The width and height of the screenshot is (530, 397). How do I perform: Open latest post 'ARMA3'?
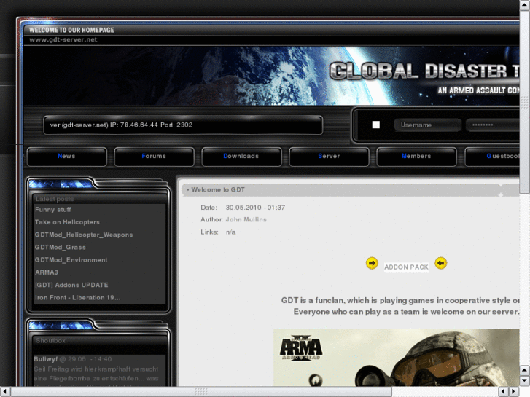tap(47, 272)
